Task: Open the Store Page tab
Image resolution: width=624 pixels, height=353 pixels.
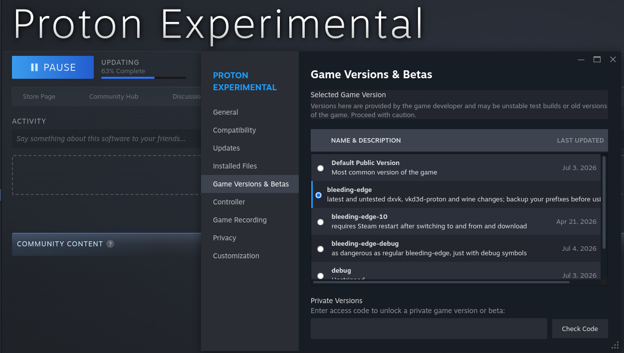Action: click(39, 96)
